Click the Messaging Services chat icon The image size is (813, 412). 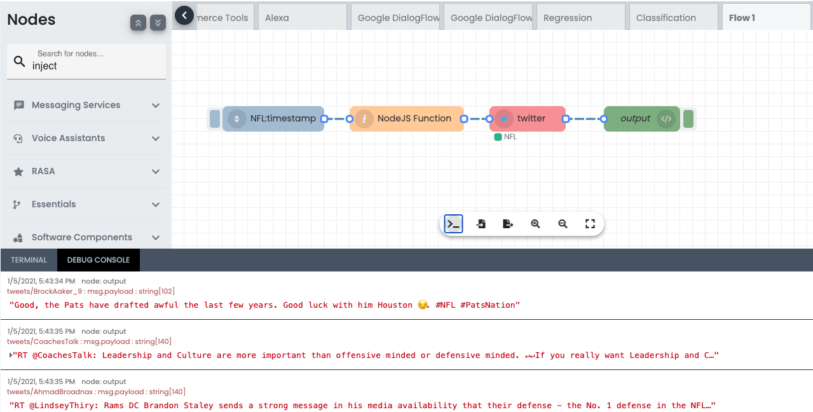19,106
